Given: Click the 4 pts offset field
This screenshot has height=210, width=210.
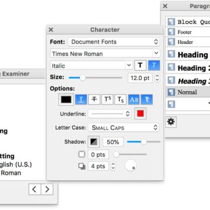Looking at the screenshot, I should coord(99,166).
